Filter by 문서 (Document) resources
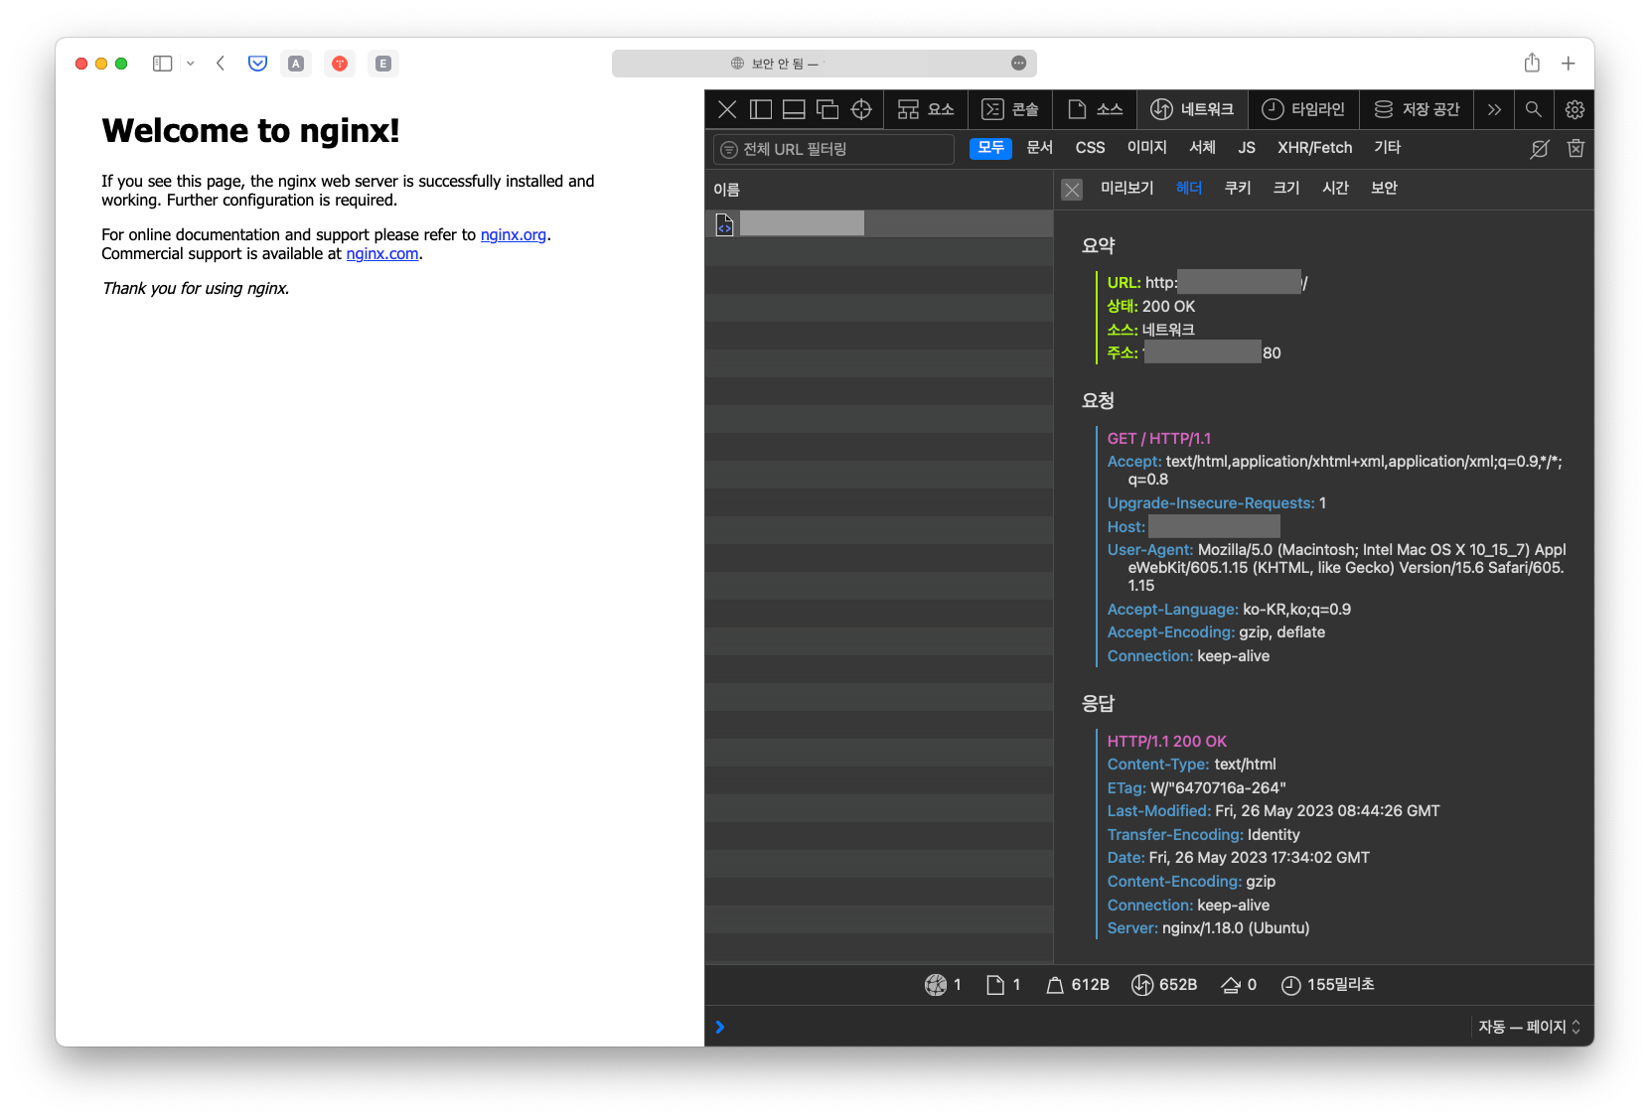 (x=1039, y=148)
